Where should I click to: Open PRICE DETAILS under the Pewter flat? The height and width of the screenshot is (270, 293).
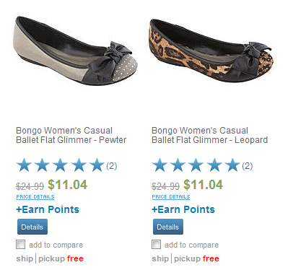coord(35,197)
